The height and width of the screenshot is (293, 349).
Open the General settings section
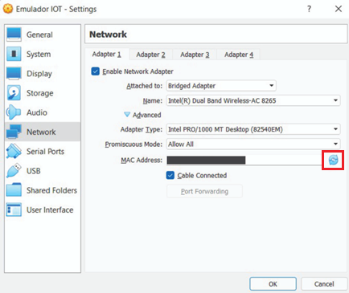pyautogui.click(x=43, y=35)
